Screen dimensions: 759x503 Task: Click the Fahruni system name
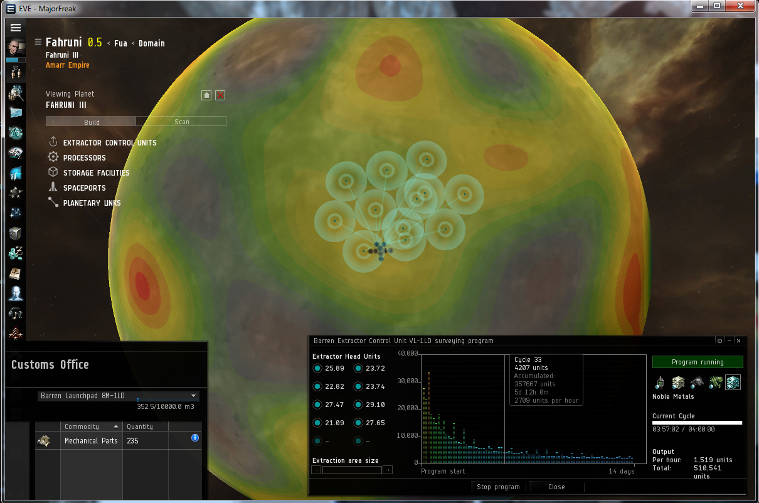pyautogui.click(x=63, y=43)
